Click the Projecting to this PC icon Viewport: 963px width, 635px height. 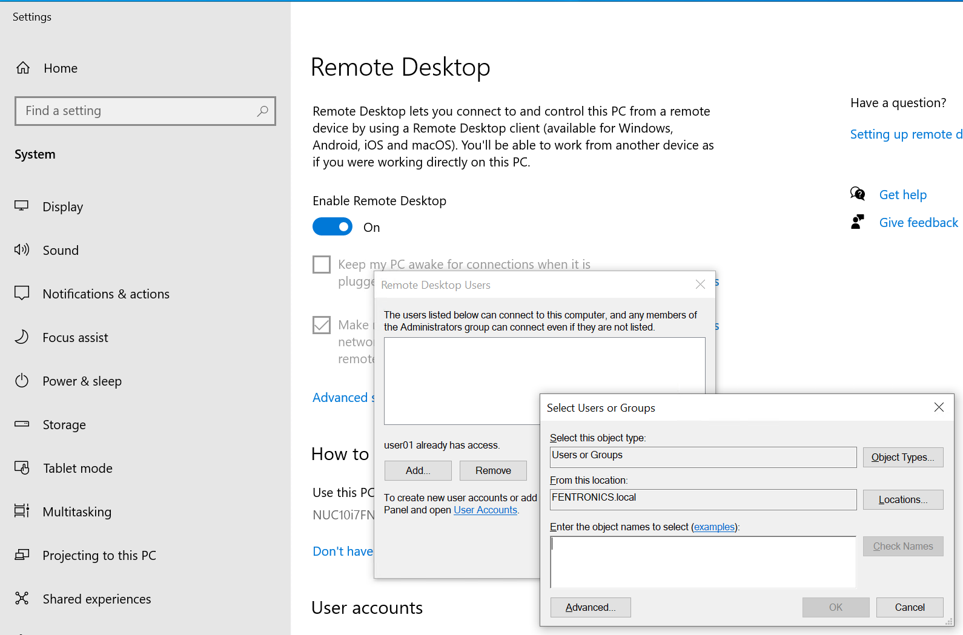(x=22, y=554)
